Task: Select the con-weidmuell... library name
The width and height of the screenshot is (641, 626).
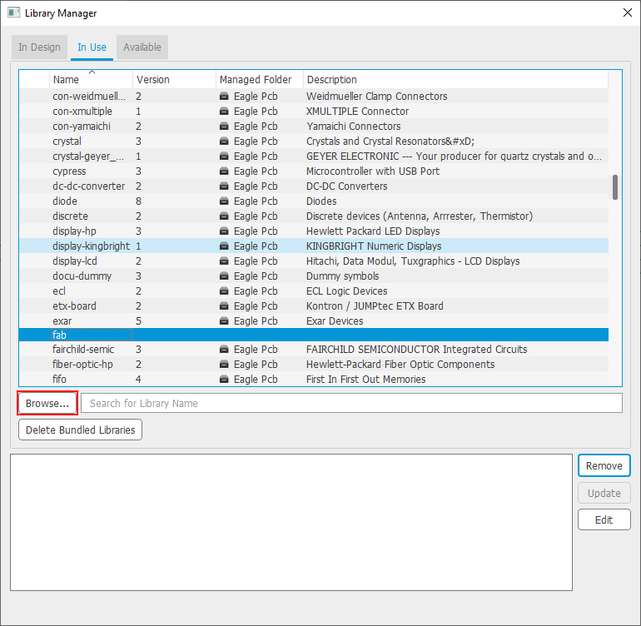Action: (x=89, y=96)
